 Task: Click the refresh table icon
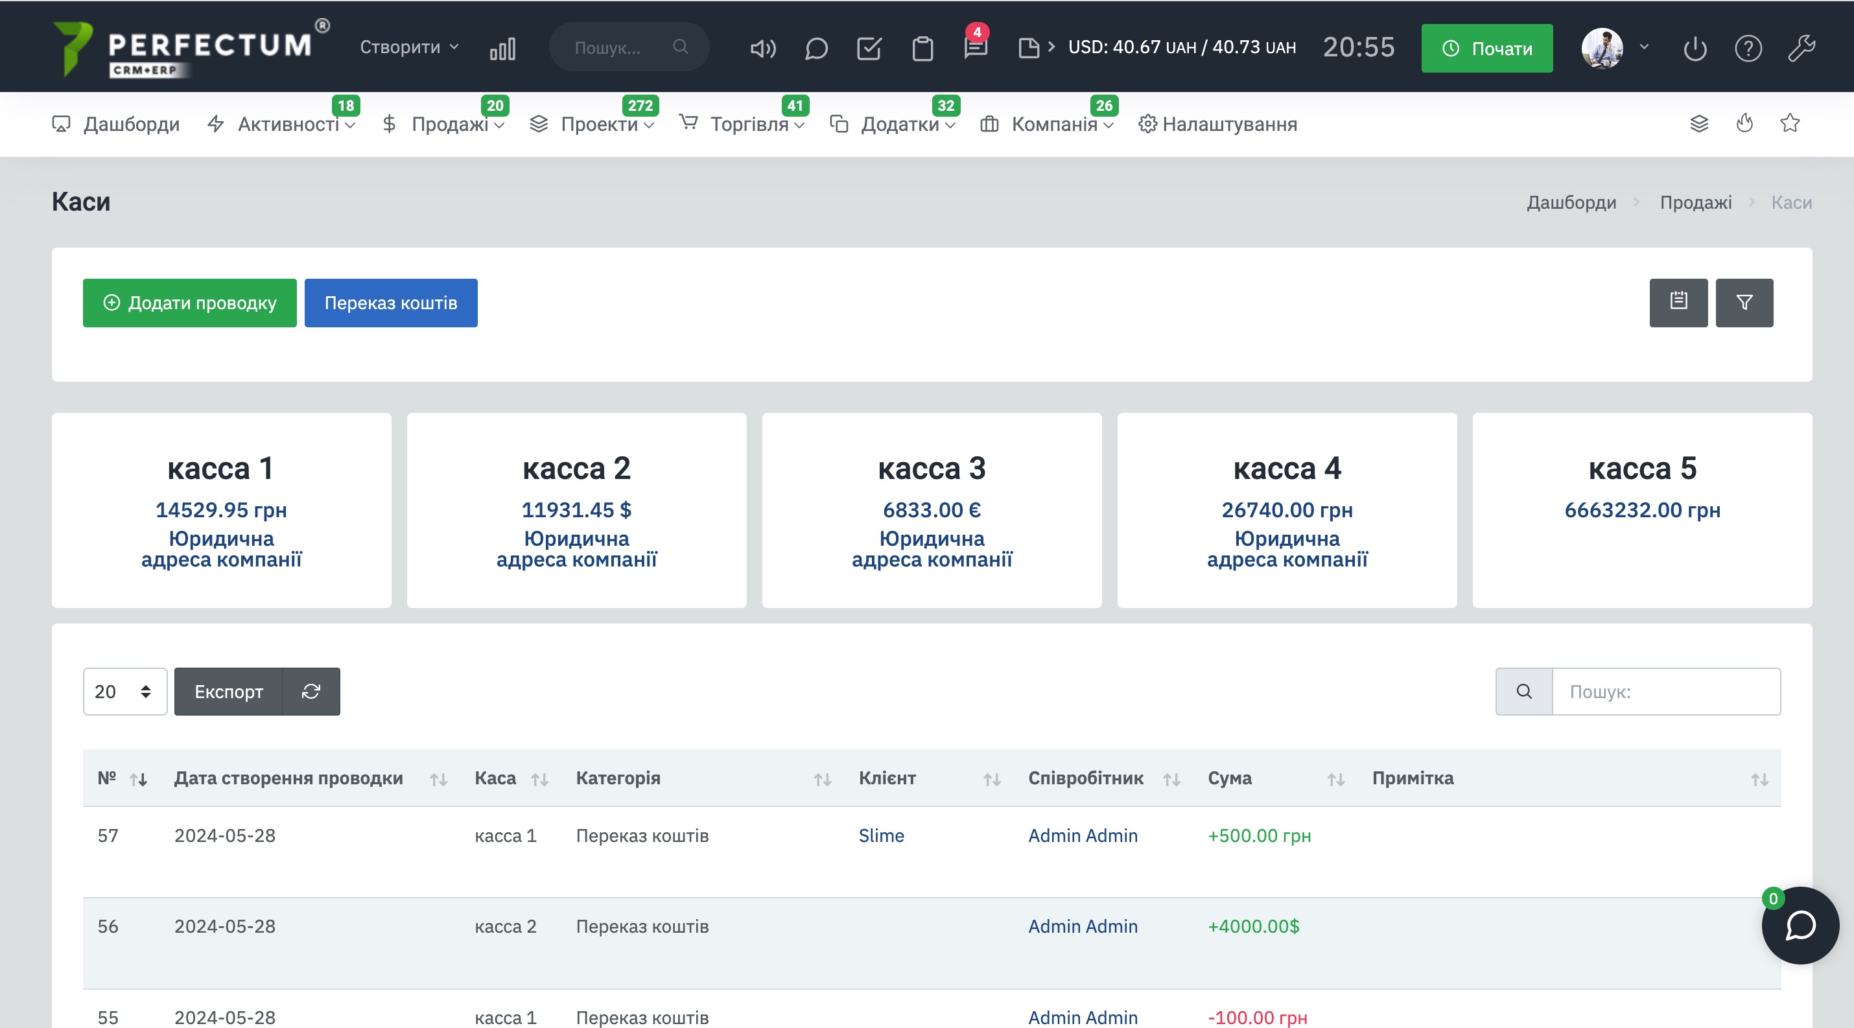311,692
